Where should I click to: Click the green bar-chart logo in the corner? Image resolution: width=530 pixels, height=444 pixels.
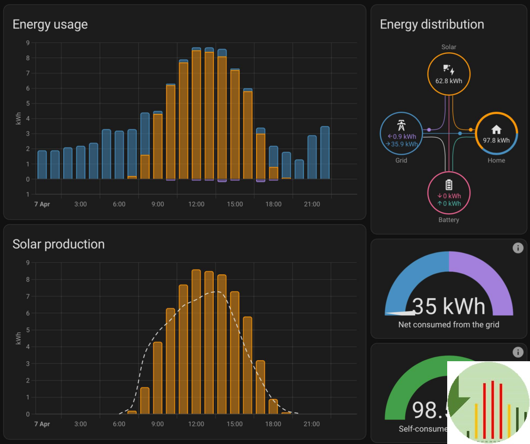click(488, 402)
